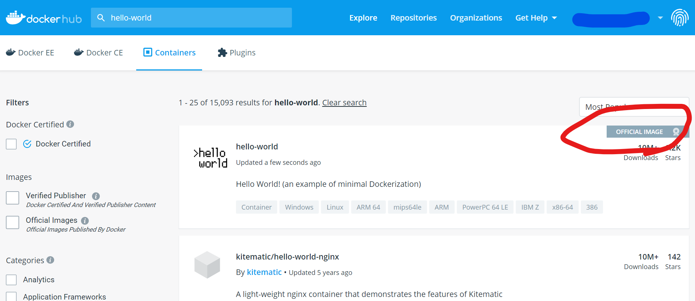
Task: Click the Docker Certified checkmark badge icon
Action: (27, 144)
